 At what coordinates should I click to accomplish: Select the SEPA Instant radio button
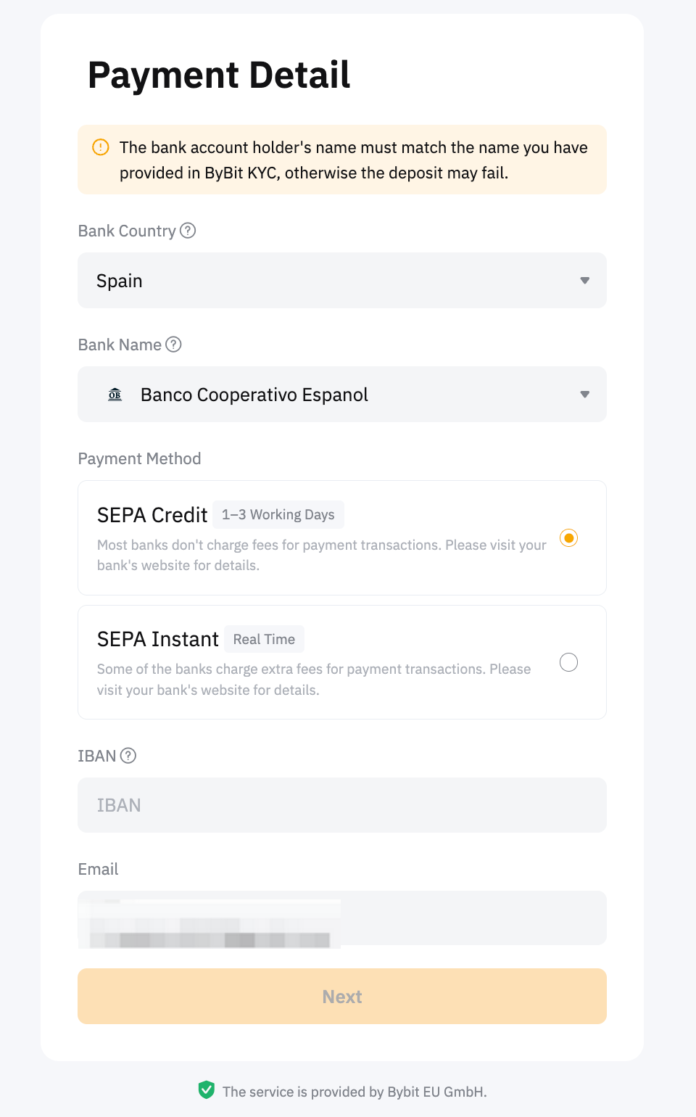pos(569,662)
